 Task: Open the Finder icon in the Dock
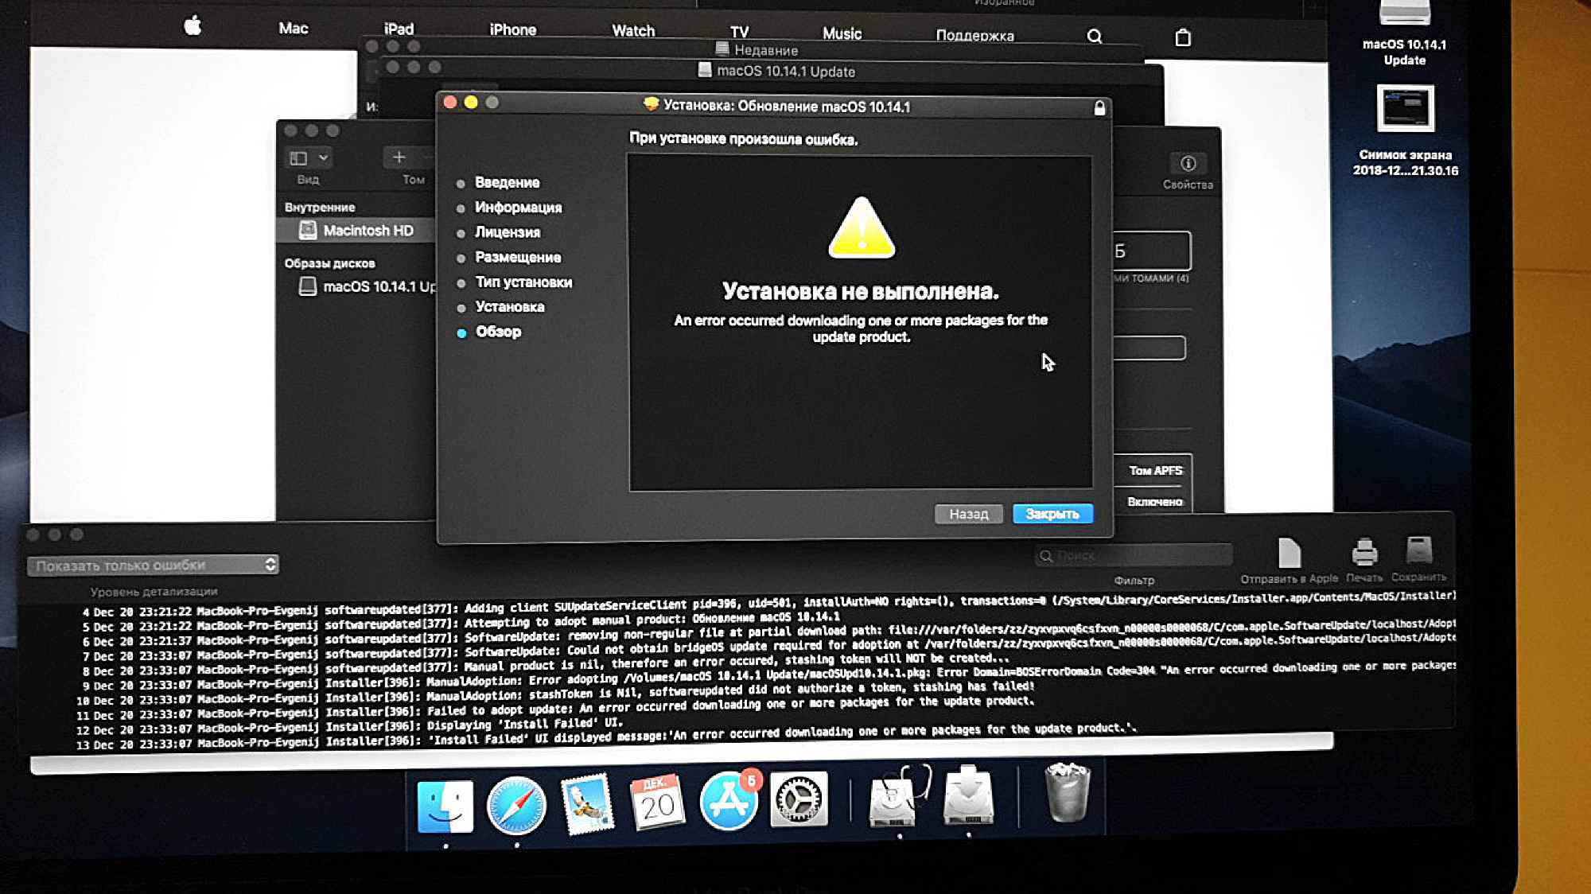coord(445,805)
